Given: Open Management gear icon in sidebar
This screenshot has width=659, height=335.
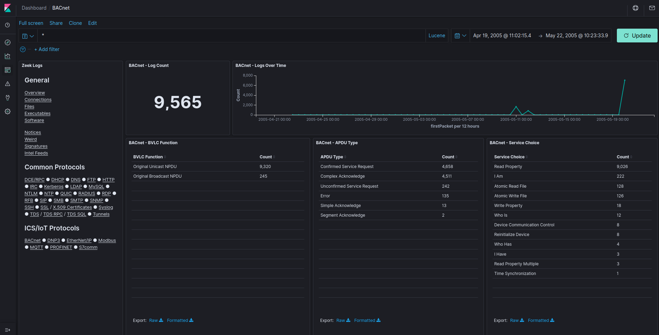Looking at the screenshot, I should click(x=8, y=111).
